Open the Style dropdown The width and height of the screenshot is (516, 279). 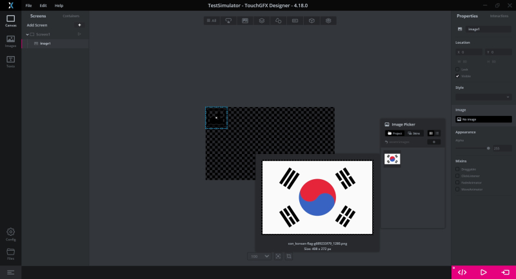pyautogui.click(x=483, y=97)
